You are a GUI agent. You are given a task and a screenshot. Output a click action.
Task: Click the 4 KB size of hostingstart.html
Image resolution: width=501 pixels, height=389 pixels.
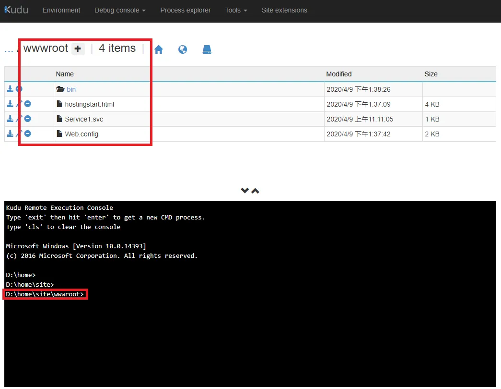[x=432, y=104]
